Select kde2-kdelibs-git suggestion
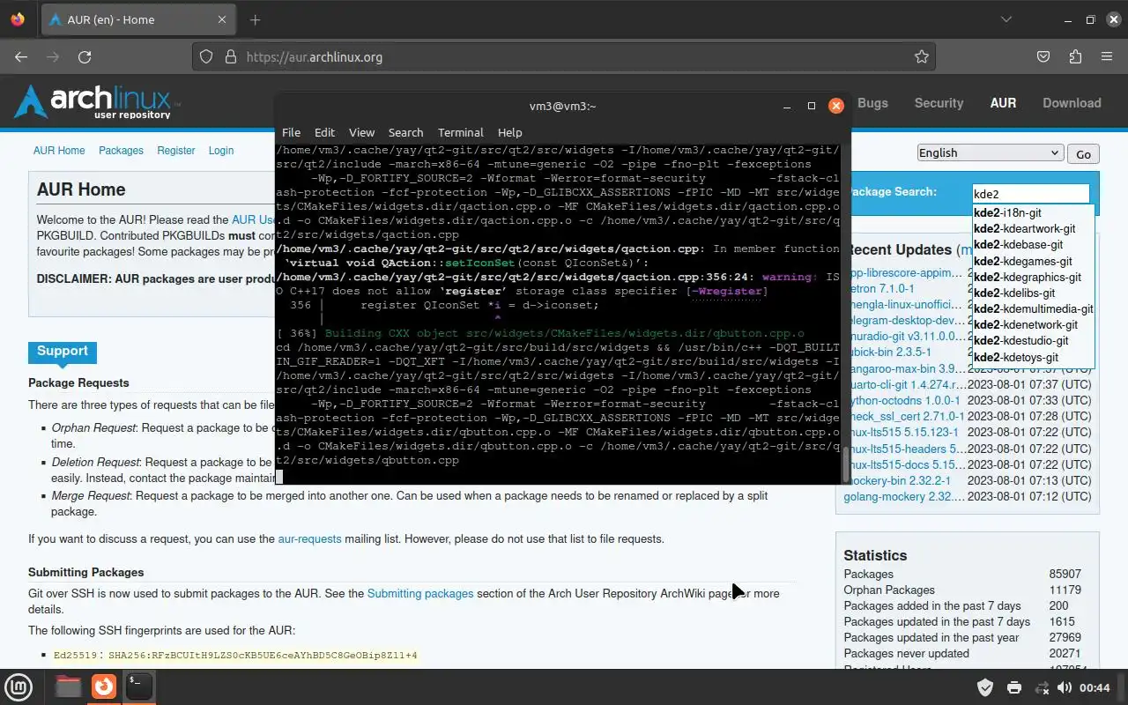The image size is (1128, 705). pos(1033,293)
